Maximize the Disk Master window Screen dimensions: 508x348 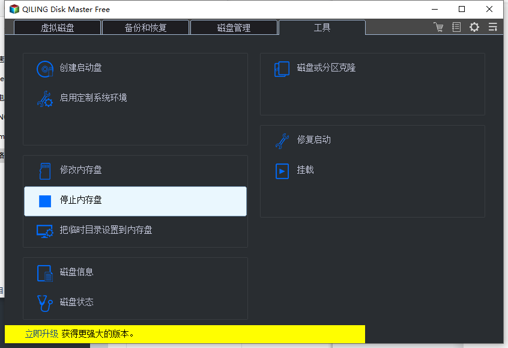(x=462, y=9)
